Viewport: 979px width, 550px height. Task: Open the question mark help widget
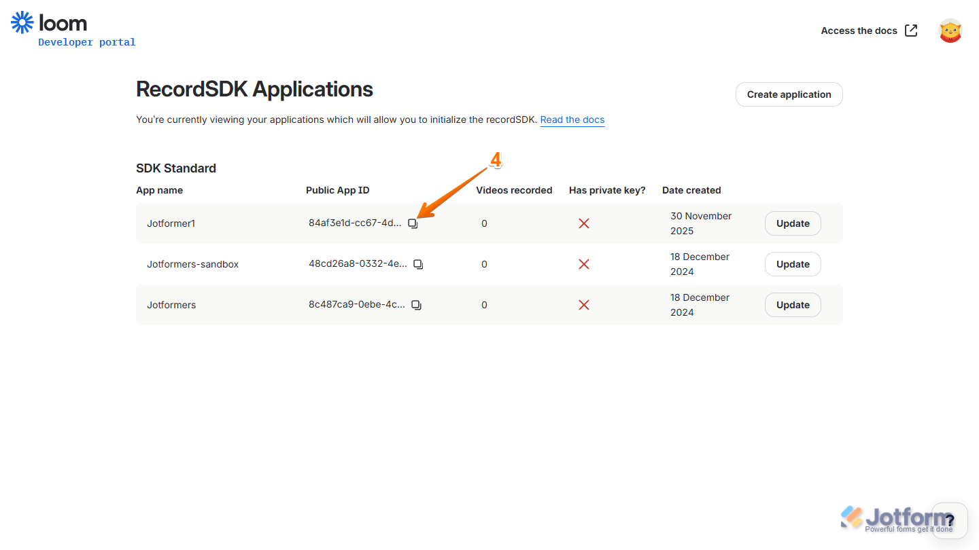point(949,520)
